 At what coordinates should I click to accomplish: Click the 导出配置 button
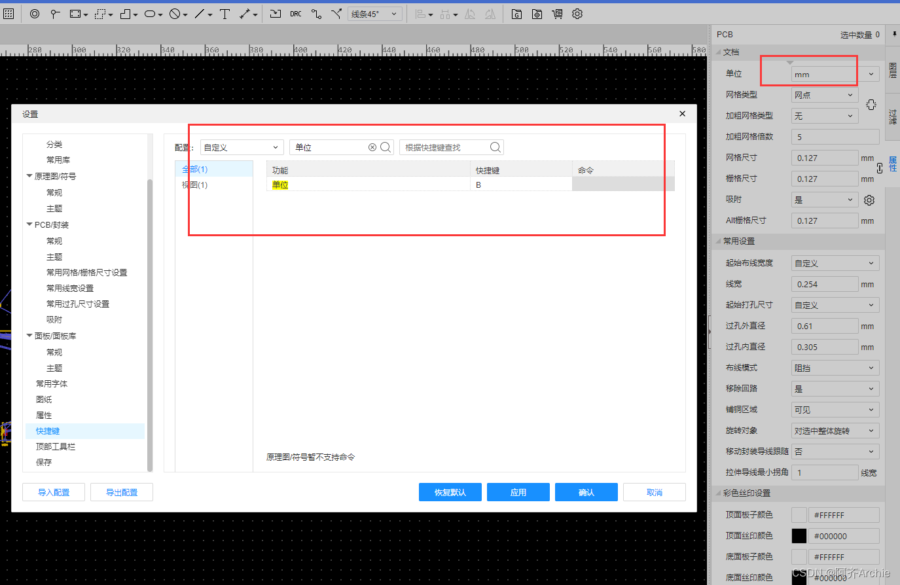122,492
